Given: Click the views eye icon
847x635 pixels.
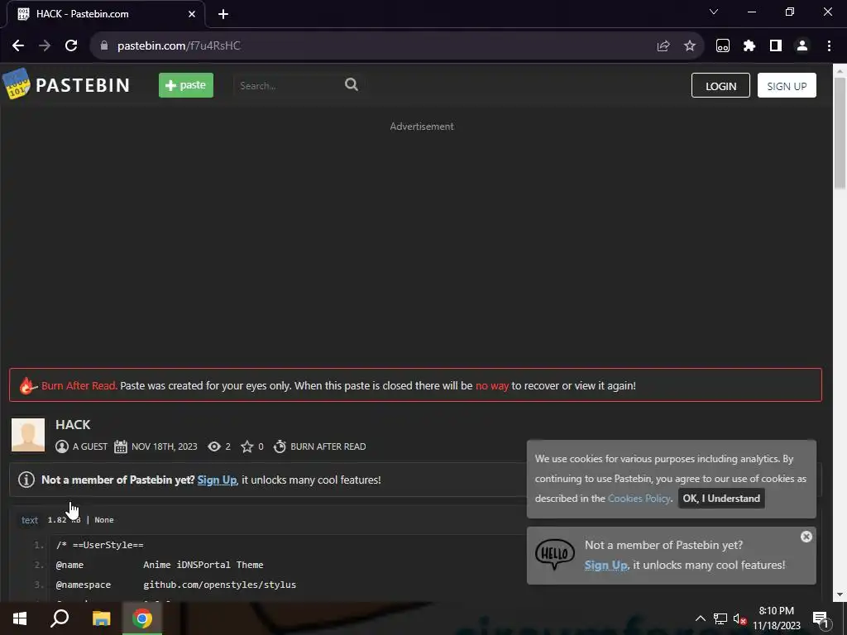Looking at the screenshot, I should click(214, 446).
